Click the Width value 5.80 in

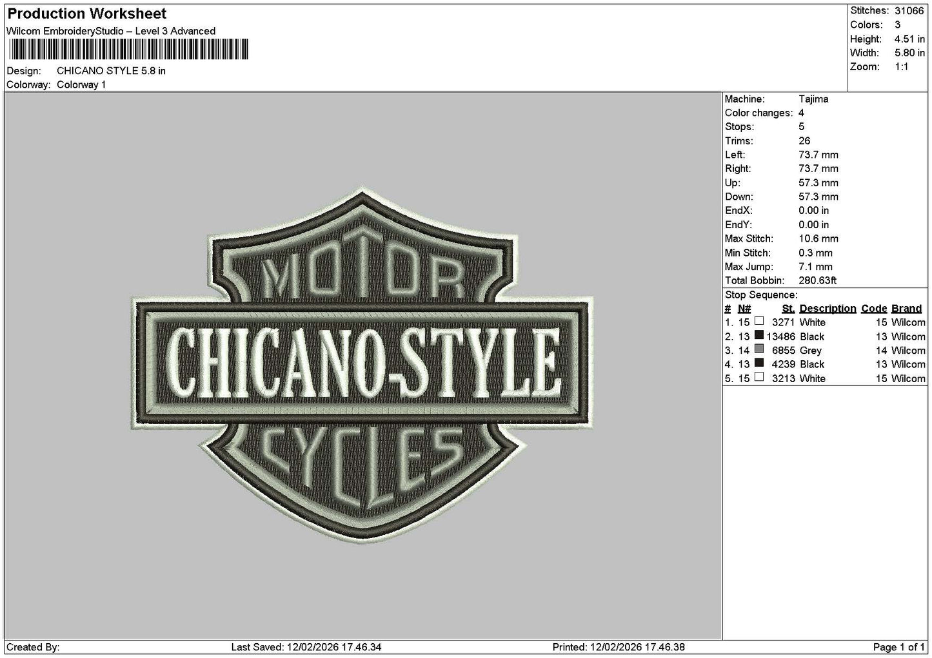tap(909, 53)
